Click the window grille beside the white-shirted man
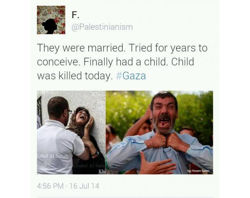The image size is (250, 198). (x=40, y=110)
